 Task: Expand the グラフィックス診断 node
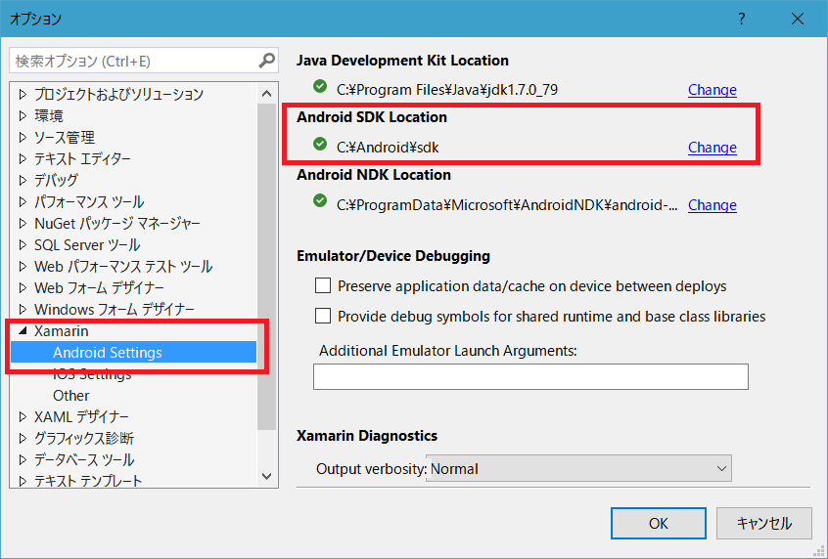23,438
